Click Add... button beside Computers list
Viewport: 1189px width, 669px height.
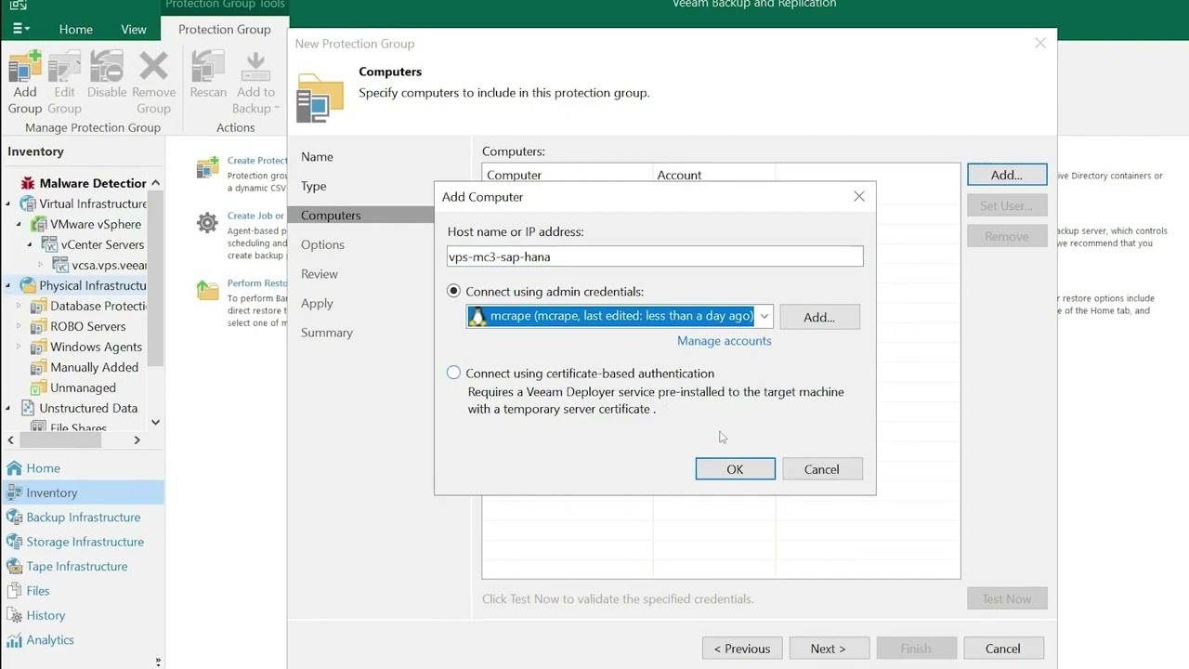(1007, 175)
